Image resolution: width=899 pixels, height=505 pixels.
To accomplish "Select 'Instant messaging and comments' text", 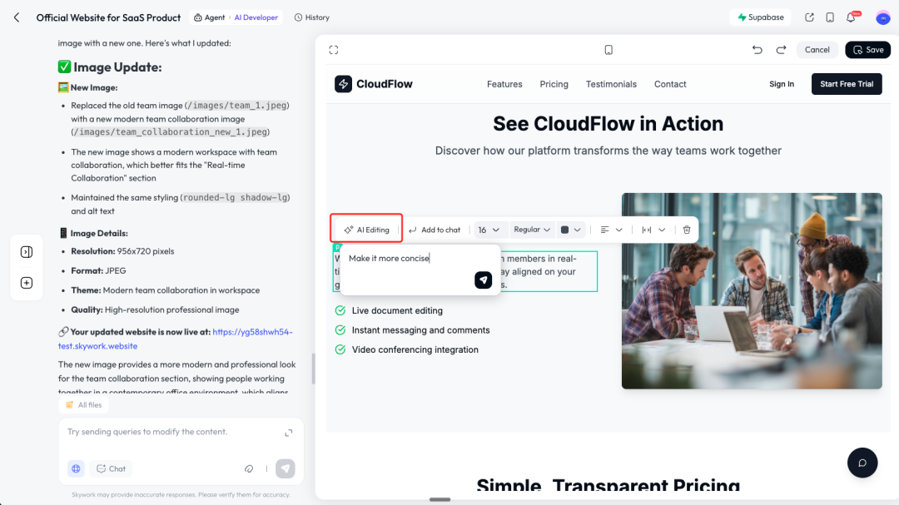I will point(421,330).
